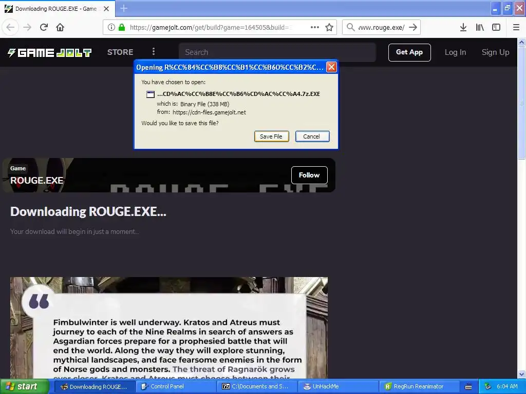
Task: Submit search with the go arrow
Action: 413,27
